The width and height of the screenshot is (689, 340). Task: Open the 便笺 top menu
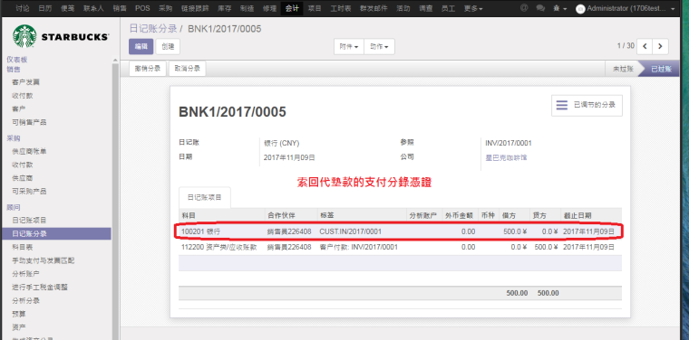tap(67, 8)
